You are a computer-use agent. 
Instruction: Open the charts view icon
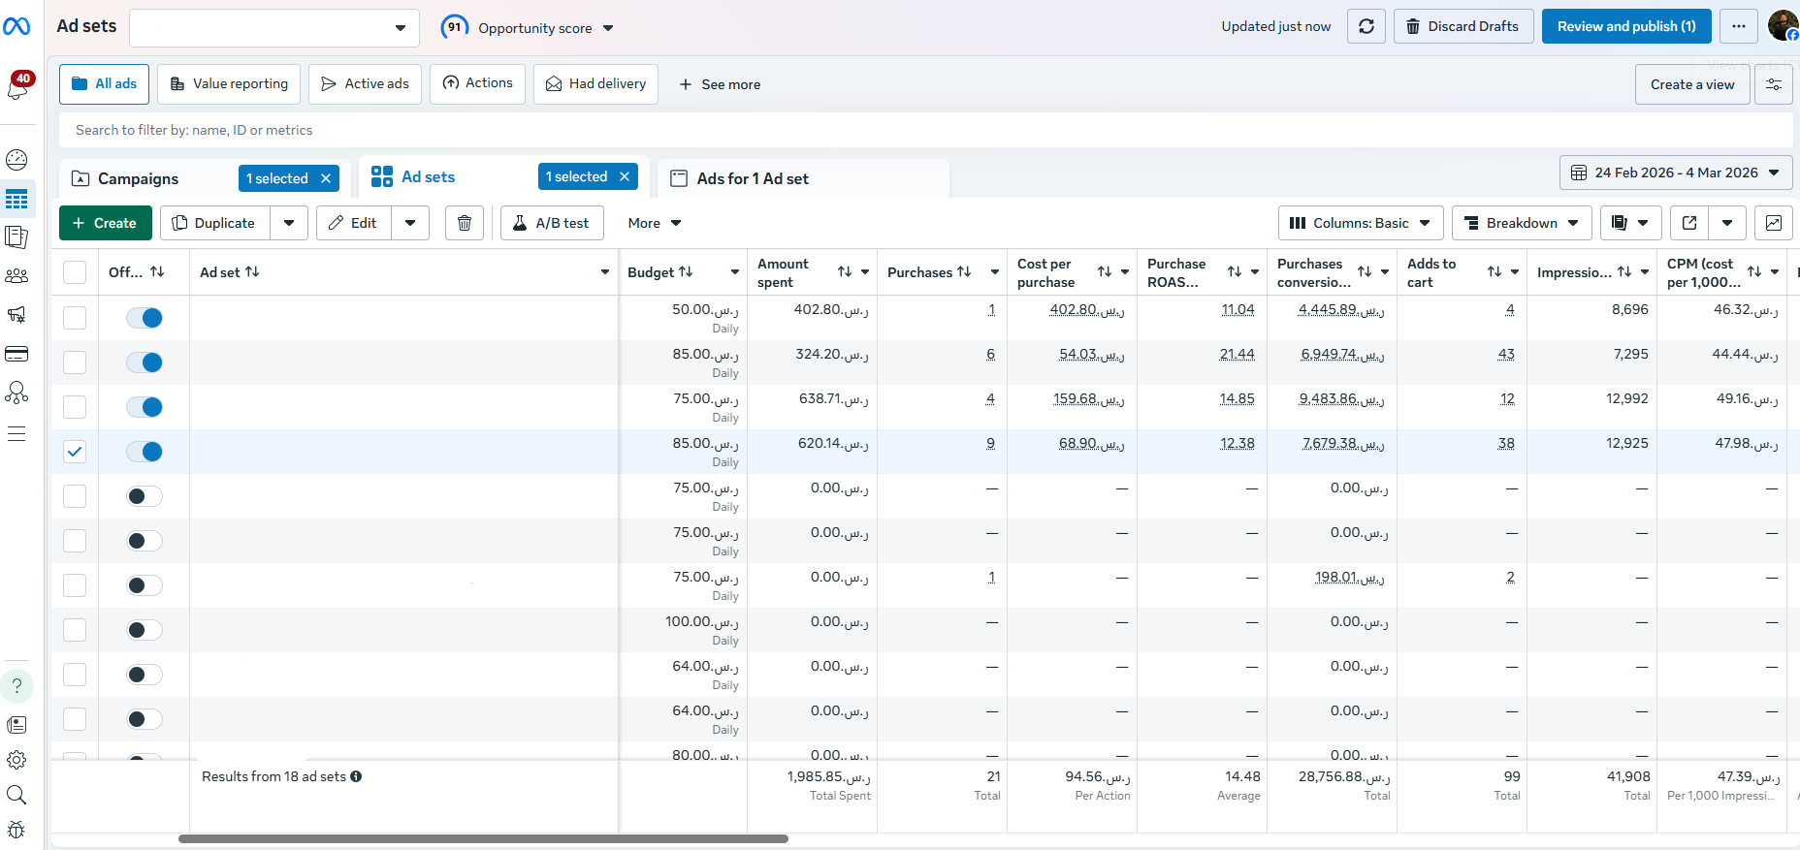tap(1774, 223)
